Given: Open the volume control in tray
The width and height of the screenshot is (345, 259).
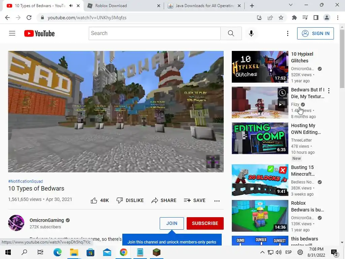Looking at the screenshot, I should (x=279, y=252).
